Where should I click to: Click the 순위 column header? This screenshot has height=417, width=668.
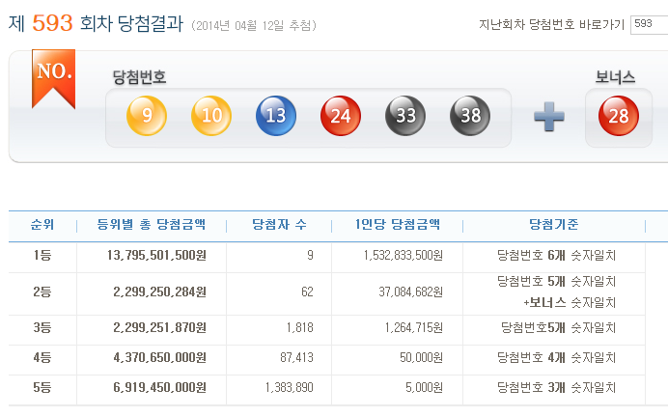coord(42,225)
